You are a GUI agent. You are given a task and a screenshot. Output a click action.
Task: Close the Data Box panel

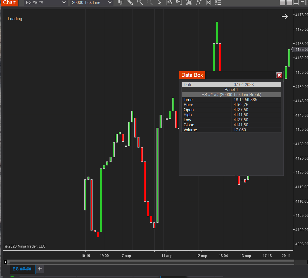pos(279,75)
